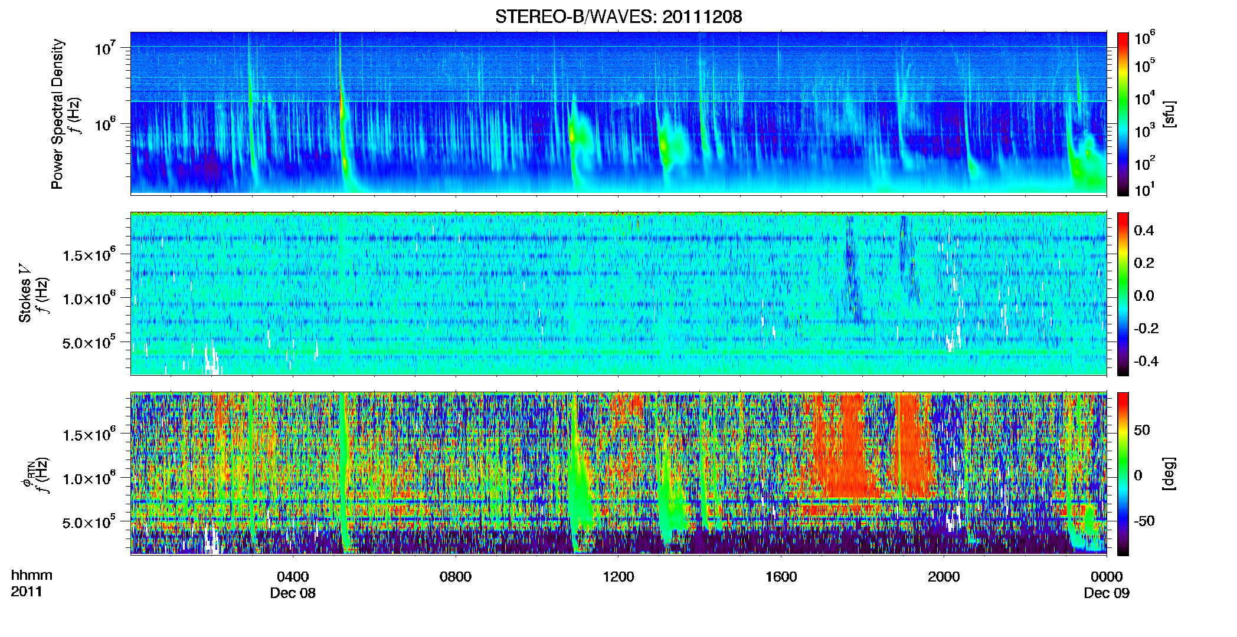Click the 0000 time tick label

point(1107,576)
